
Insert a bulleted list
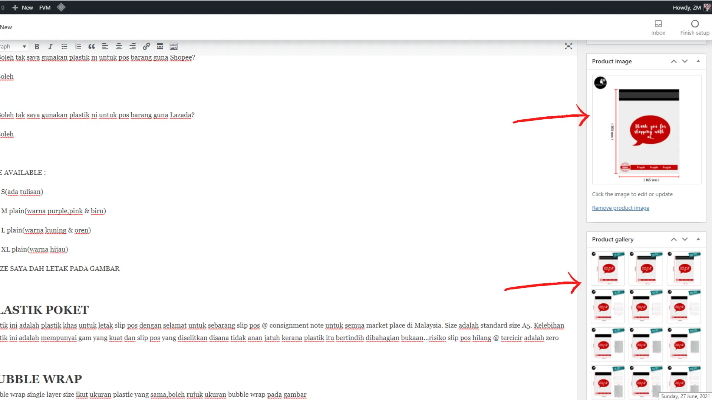point(64,46)
